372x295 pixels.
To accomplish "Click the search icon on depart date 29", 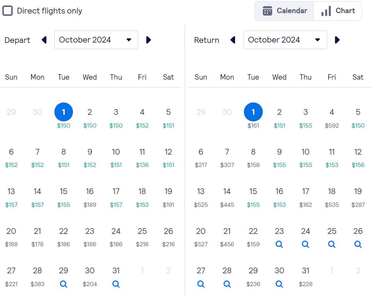I will (63, 284).
